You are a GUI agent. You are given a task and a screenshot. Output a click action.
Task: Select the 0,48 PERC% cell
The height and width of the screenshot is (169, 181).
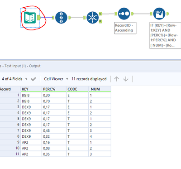point(54,130)
